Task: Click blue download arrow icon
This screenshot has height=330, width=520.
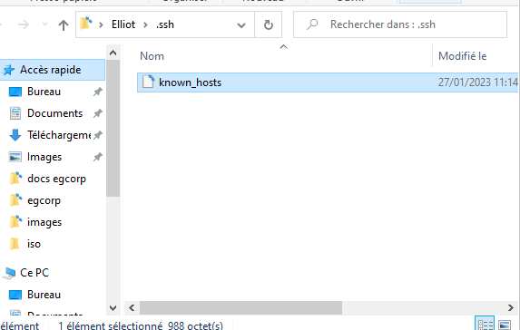Action: pos(15,135)
